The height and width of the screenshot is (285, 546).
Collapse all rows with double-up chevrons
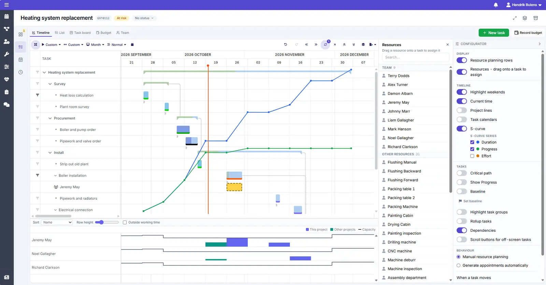tap(344, 44)
